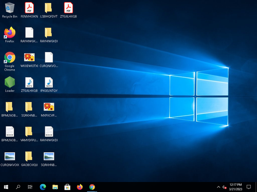Switch to Chrome on the taskbar
The height and width of the screenshot is (192, 257).
point(92,187)
